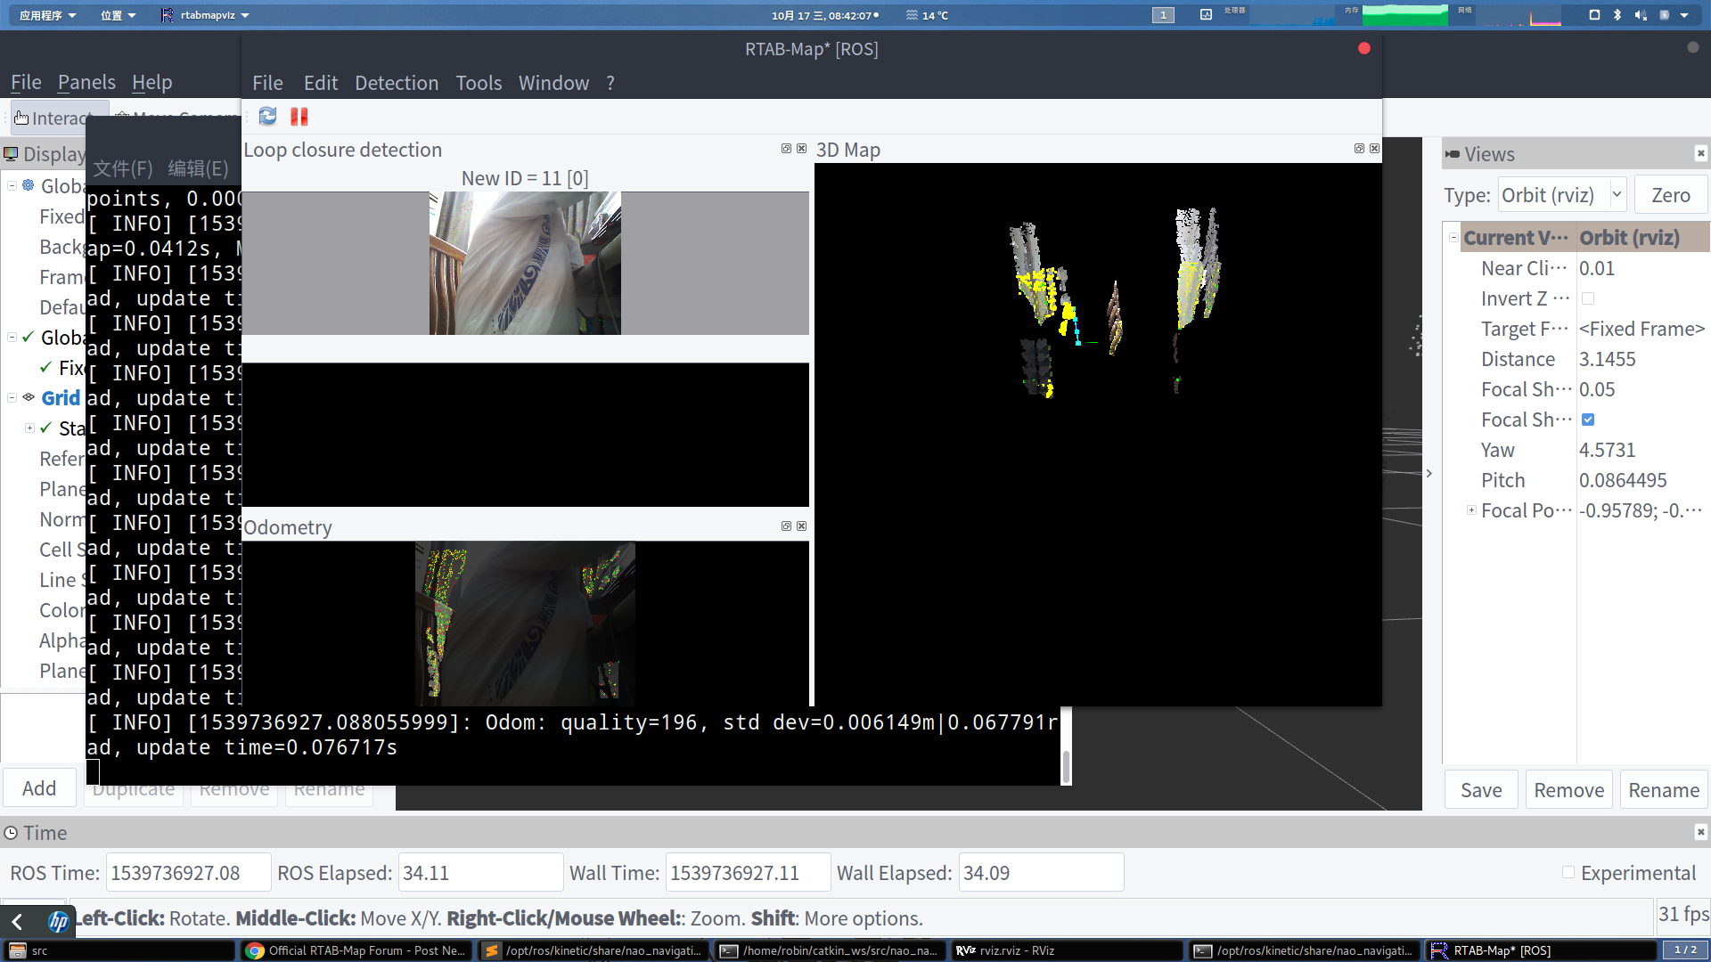Image resolution: width=1711 pixels, height=962 pixels.
Task: Uncheck the Focal Shape Fixed Size checkbox
Action: point(1588,420)
